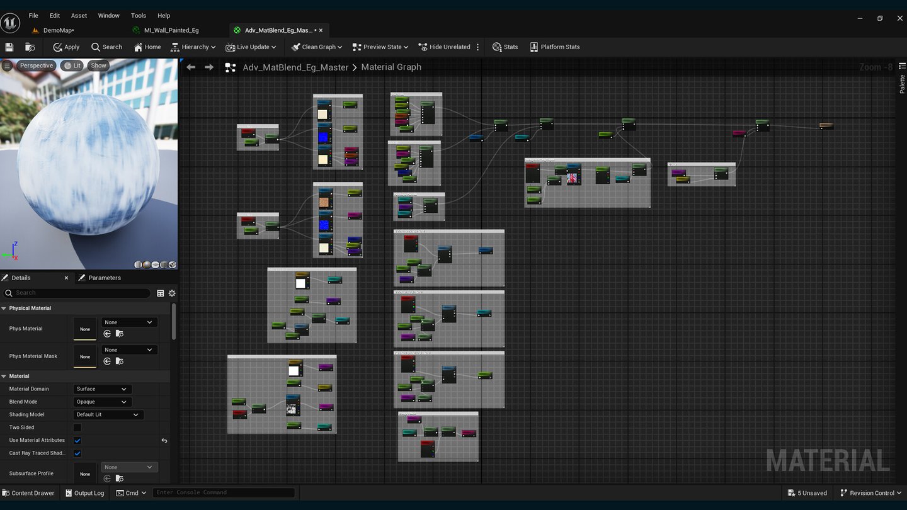The height and width of the screenshot is (510, 907).
Task: Expand the Blend Mode dropdown
Action: point(101,402)
